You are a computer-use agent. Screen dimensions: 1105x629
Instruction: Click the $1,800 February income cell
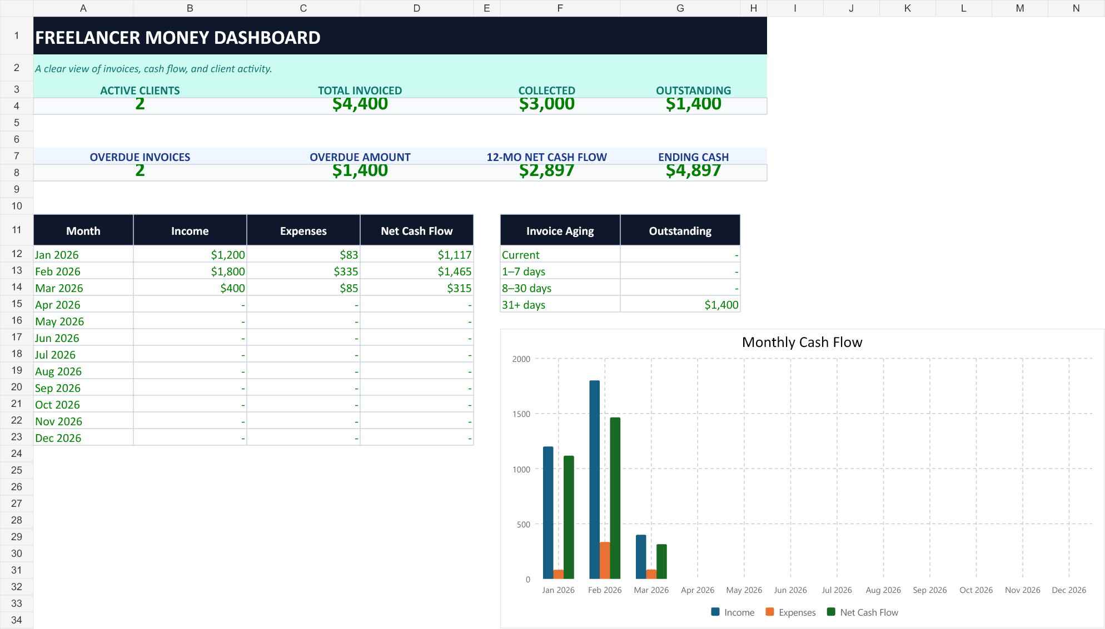click(190, 271)
